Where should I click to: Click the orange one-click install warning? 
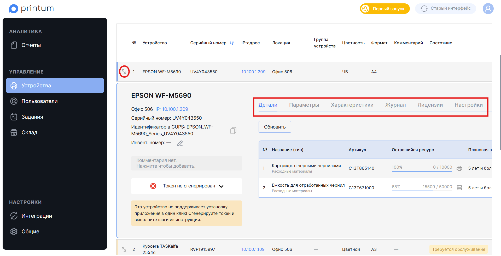pyautogui.click(x=187, y=213)
